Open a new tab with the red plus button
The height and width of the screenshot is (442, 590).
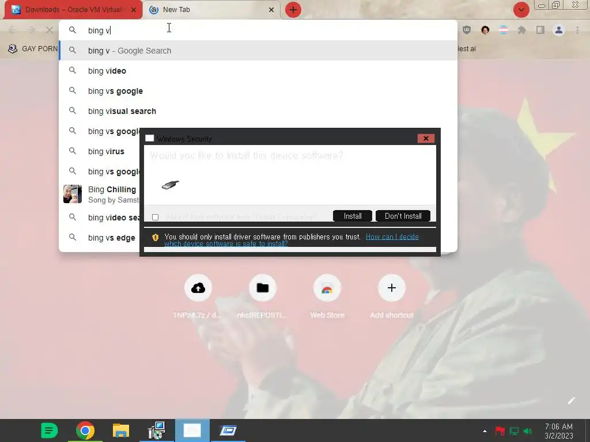click(x=293, y=10)
